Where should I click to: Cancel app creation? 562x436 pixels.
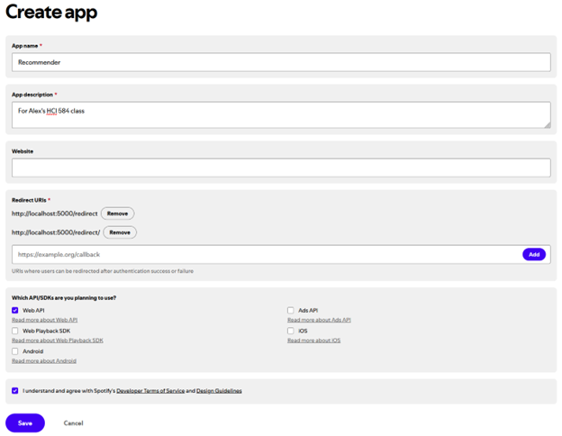(x=74, y=423)
